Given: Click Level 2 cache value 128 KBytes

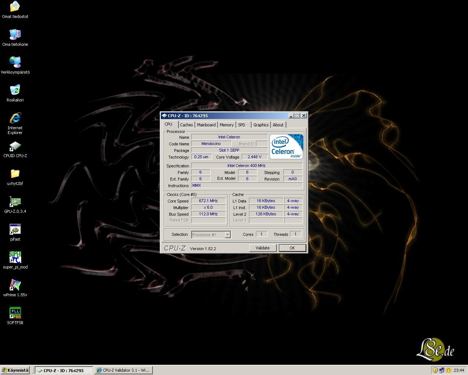Looking at the screenshot, I should tap(266, 214).
